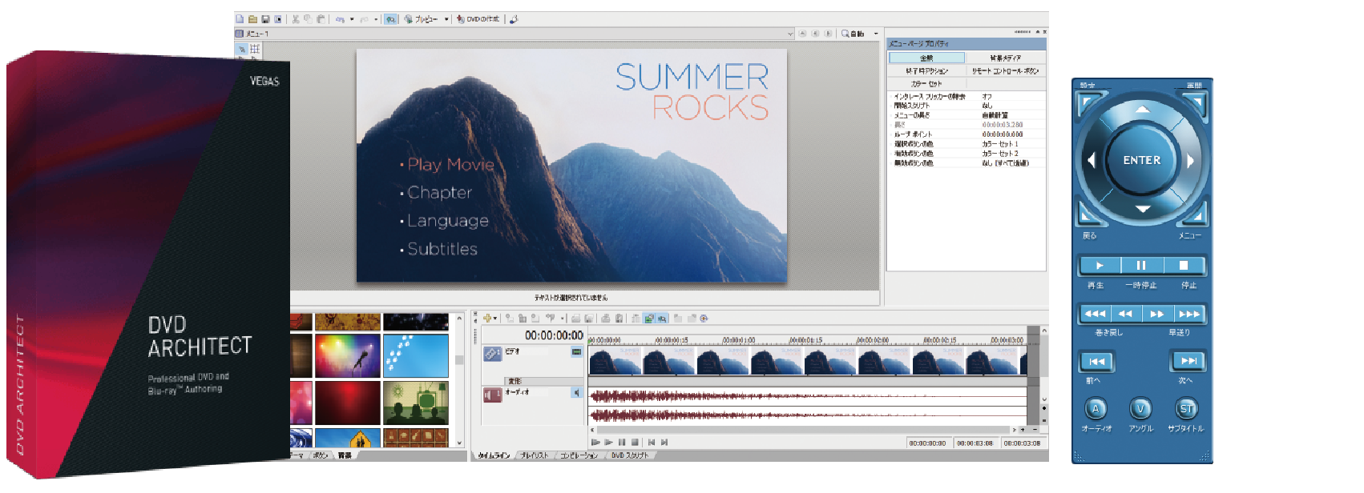Image resolution: width=1364 pixels, height=493 pixels.
Task: Click the right arrow on the remote pad
Action: click(x=1191, y=160)
